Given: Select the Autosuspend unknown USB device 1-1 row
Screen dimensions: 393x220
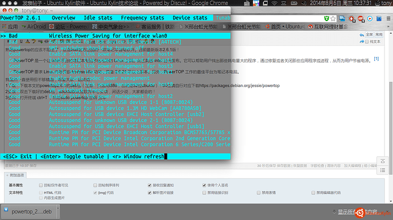Looking at the screenshot, I should pyautogui.click(x=115, y=102).
